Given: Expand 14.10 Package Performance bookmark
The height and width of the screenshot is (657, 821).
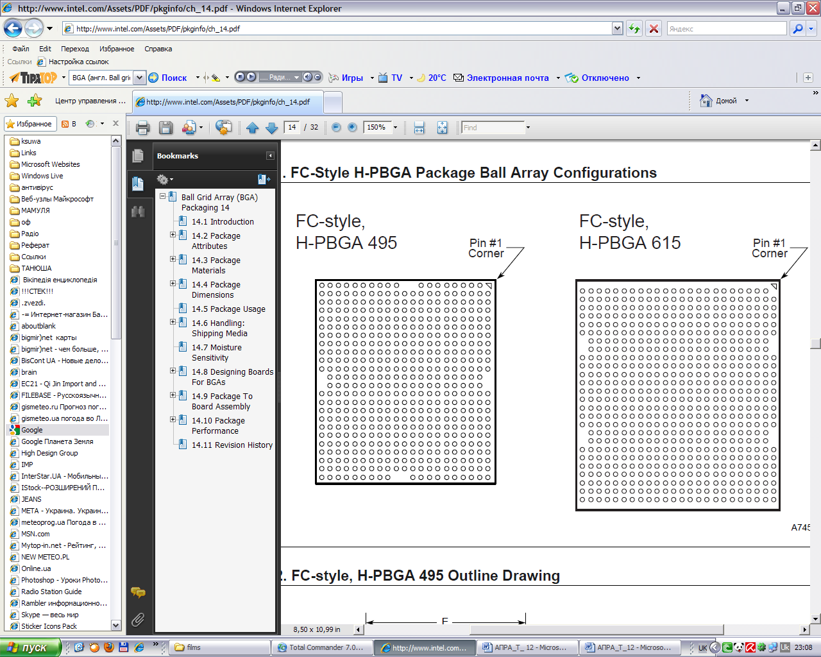Looking at the screenshot, I should point(173,420).
